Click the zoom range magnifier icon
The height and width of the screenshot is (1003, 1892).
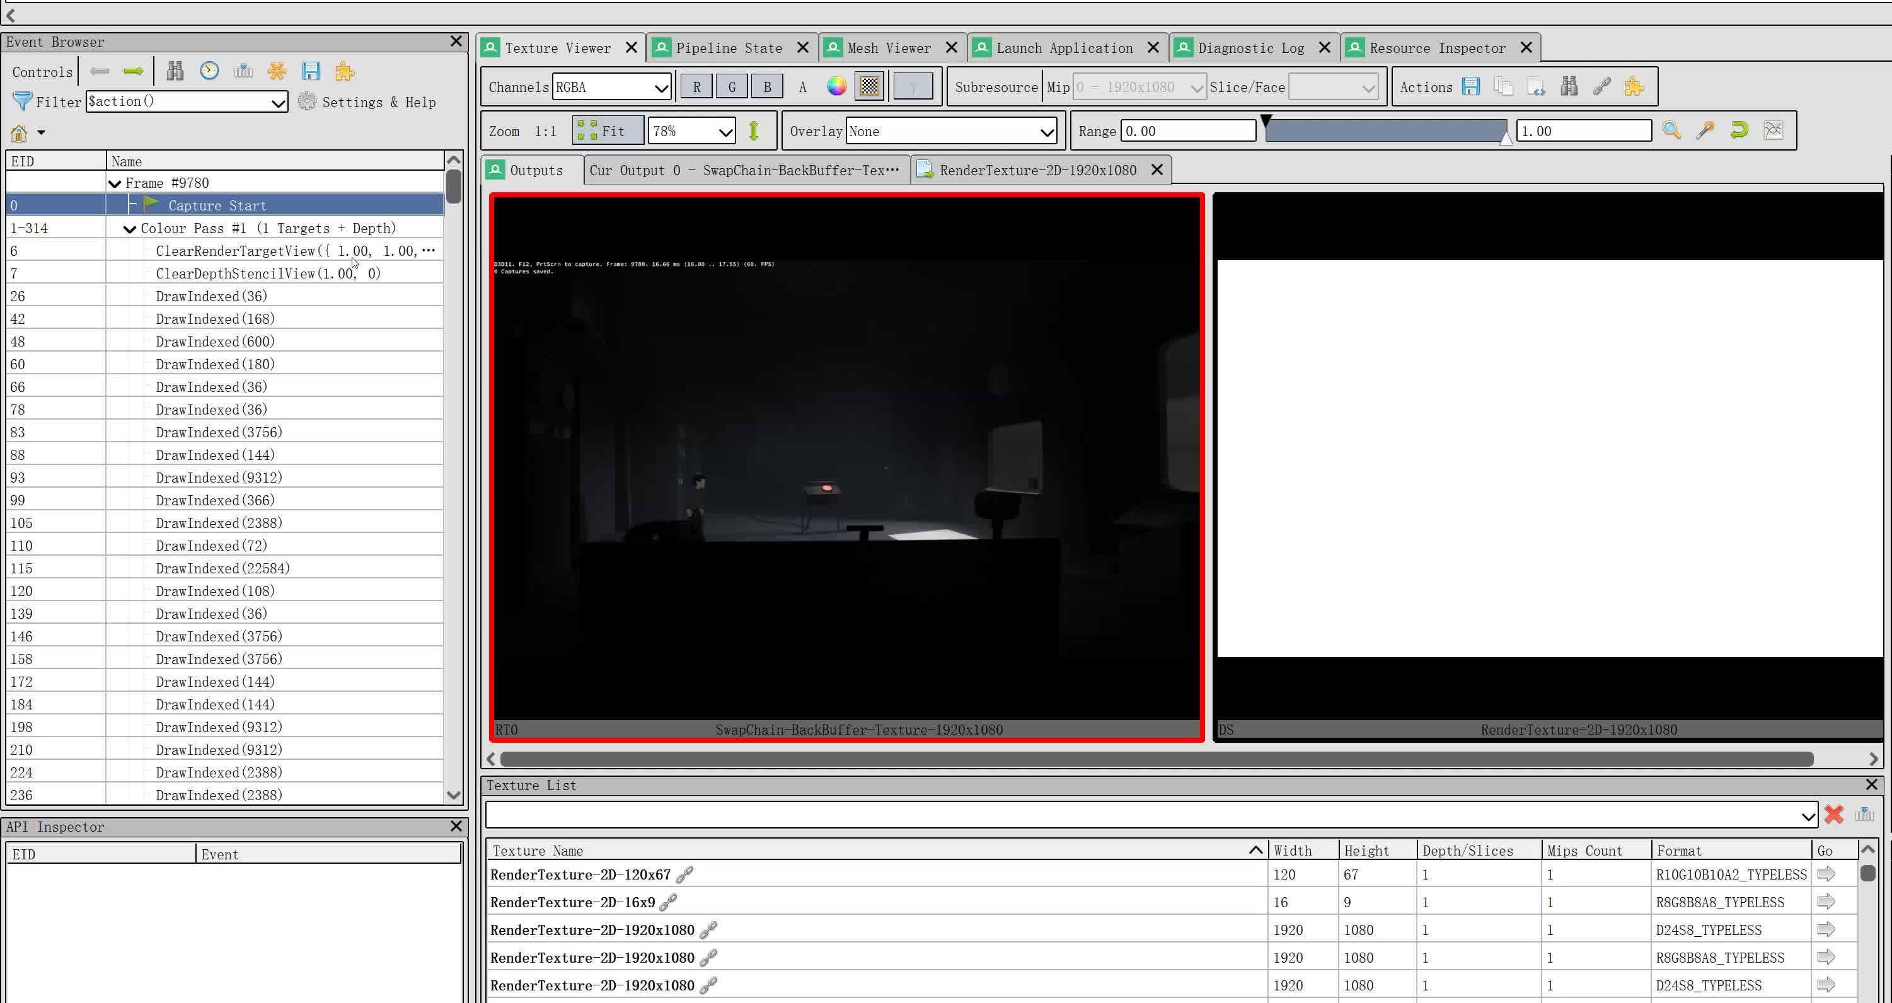1671,130
